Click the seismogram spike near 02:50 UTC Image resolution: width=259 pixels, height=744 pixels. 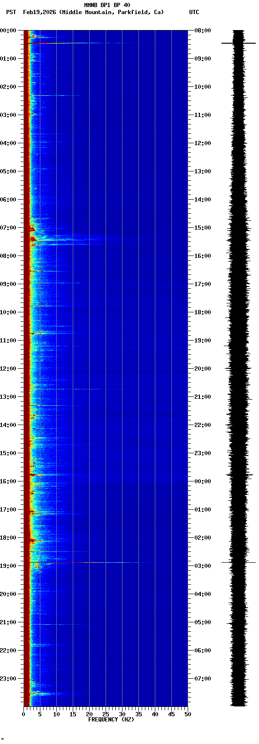pyautogui.click(x=238, y=562)
